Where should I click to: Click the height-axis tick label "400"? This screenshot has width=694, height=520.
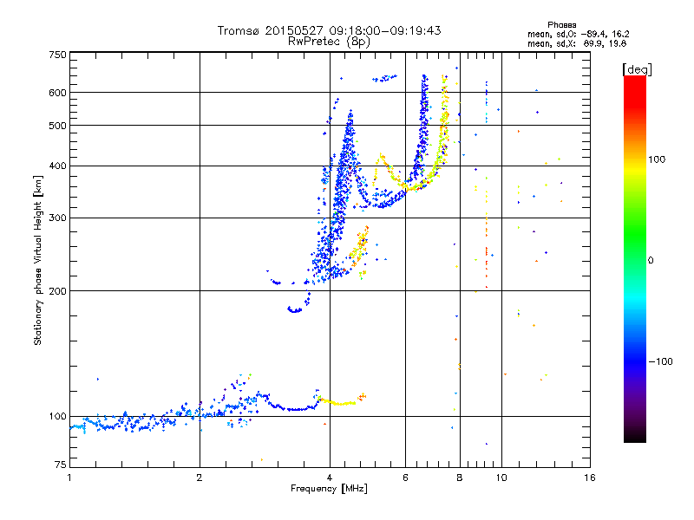58,166
